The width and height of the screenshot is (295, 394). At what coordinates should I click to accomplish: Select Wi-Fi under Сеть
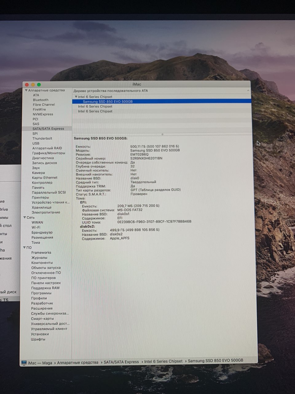pyautogui.click(x=36, y=227)
